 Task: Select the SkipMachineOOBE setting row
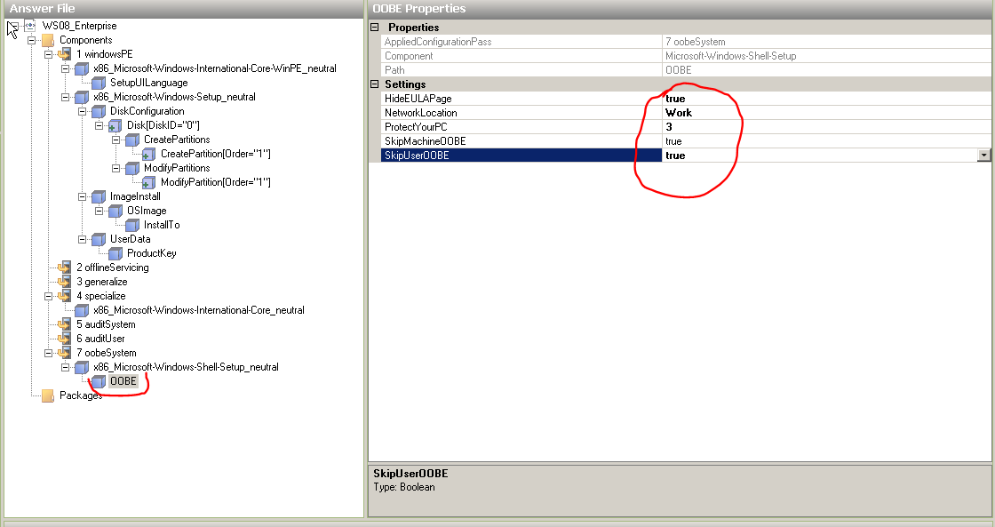coord(686,141)
